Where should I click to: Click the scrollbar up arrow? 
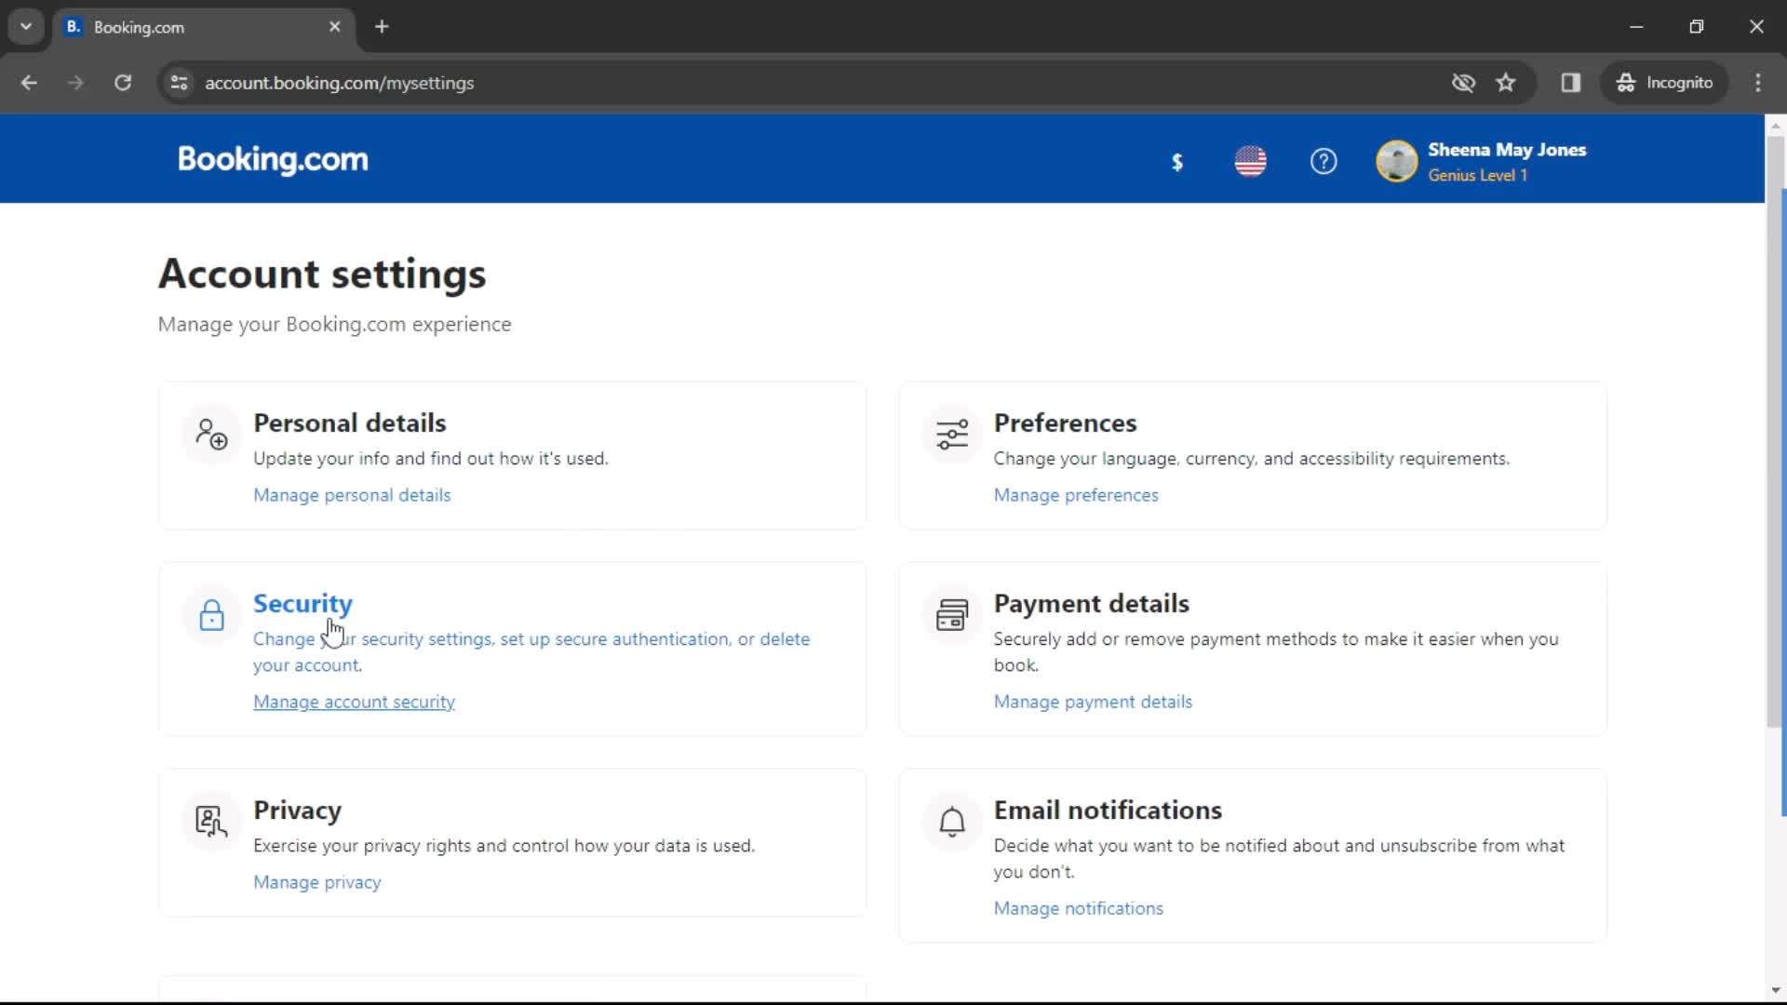tap(1776, 124)
